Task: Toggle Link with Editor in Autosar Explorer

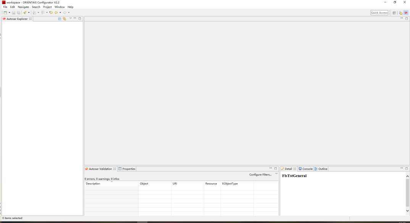Action: click(65, 19)
